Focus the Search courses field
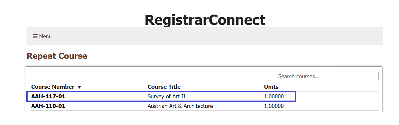Image resolution: width=399 pixels, height=125 pixels. [327, 76]
